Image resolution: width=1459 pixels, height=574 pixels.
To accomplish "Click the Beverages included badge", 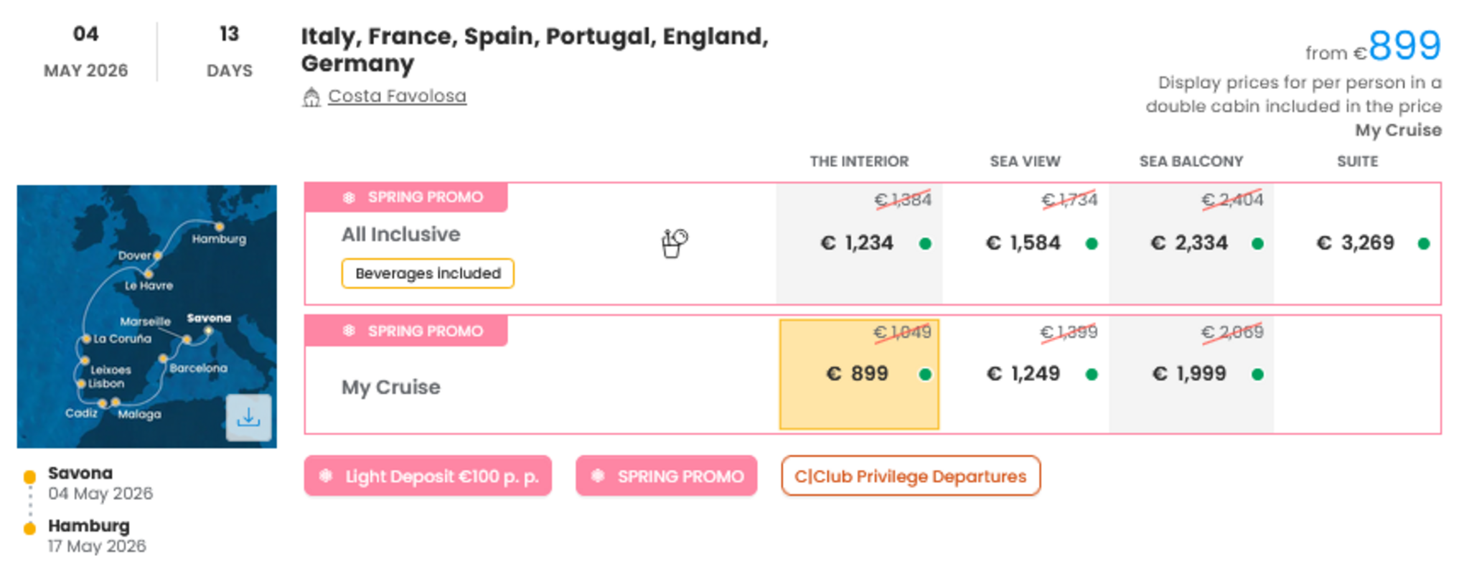I will pyautogui.click(x=427, y=273).
